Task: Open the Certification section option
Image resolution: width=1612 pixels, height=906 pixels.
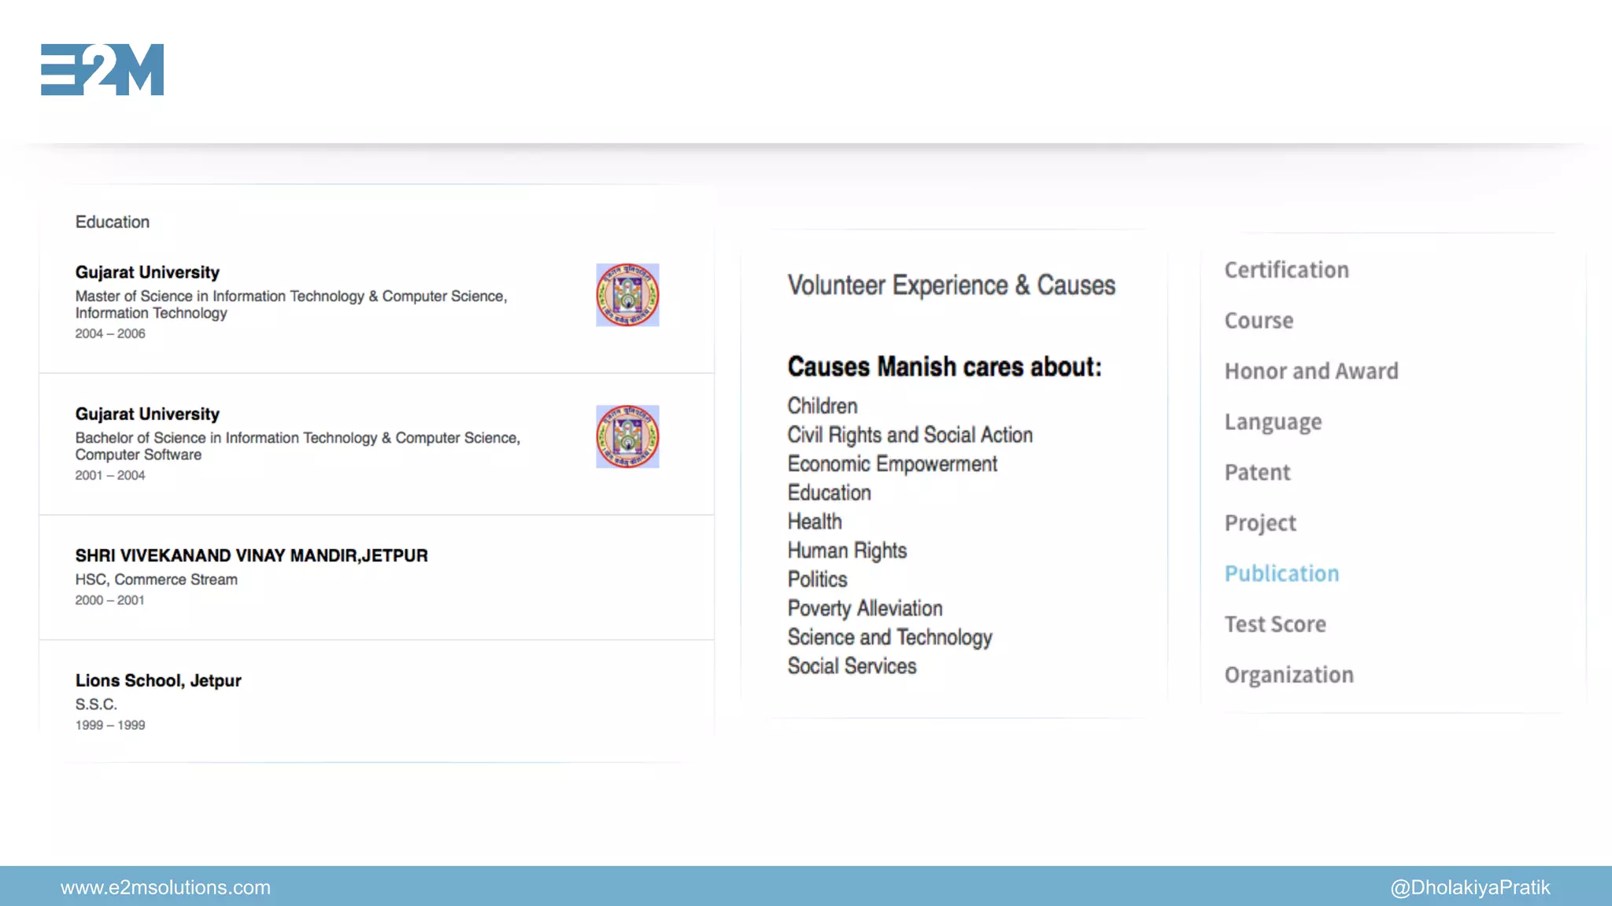Action: [x=1286, y=270]
